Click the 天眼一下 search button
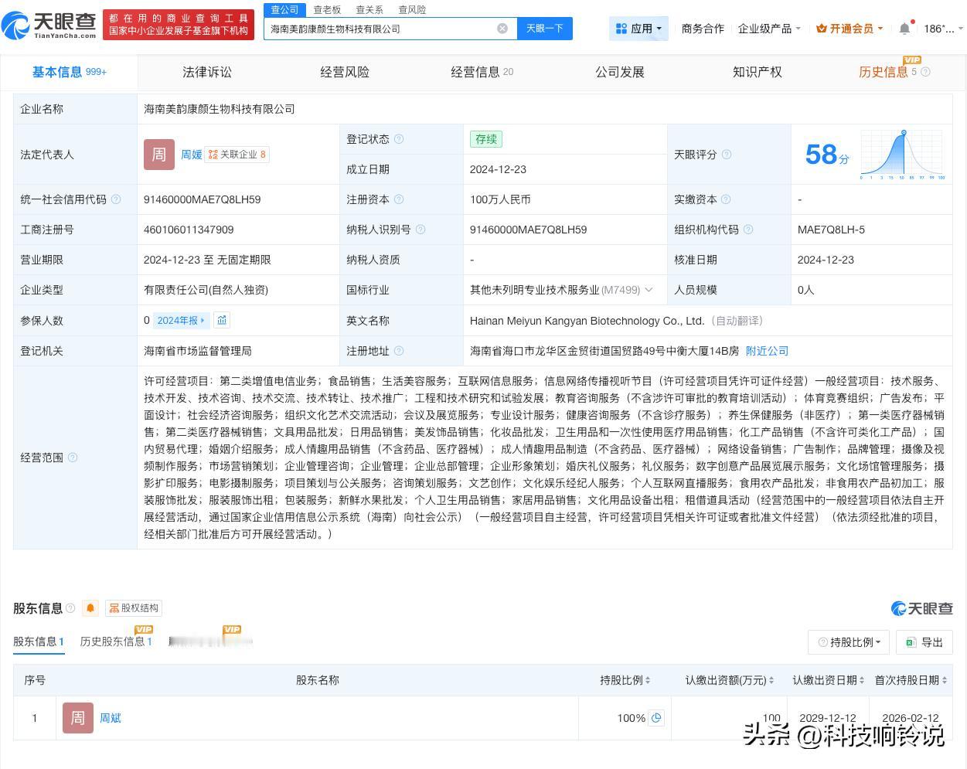This screenshot has height=769, width=967. click(545, 29)
